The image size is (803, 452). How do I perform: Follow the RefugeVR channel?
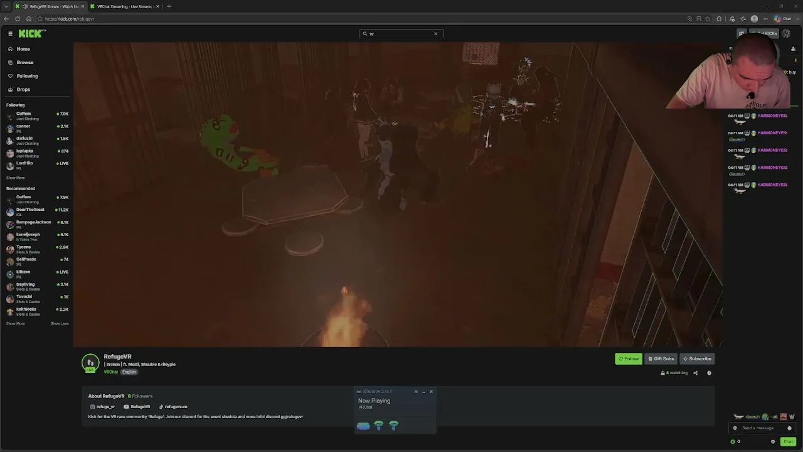tap(628, 359)
